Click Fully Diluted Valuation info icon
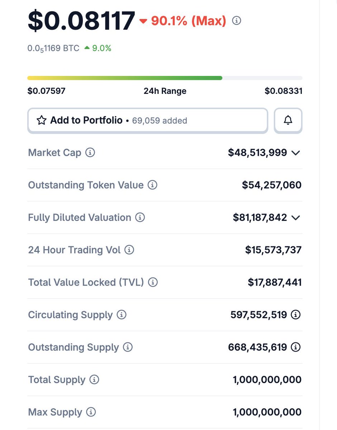The width and height of the screenshot is (337, 430). coord(140,218)
